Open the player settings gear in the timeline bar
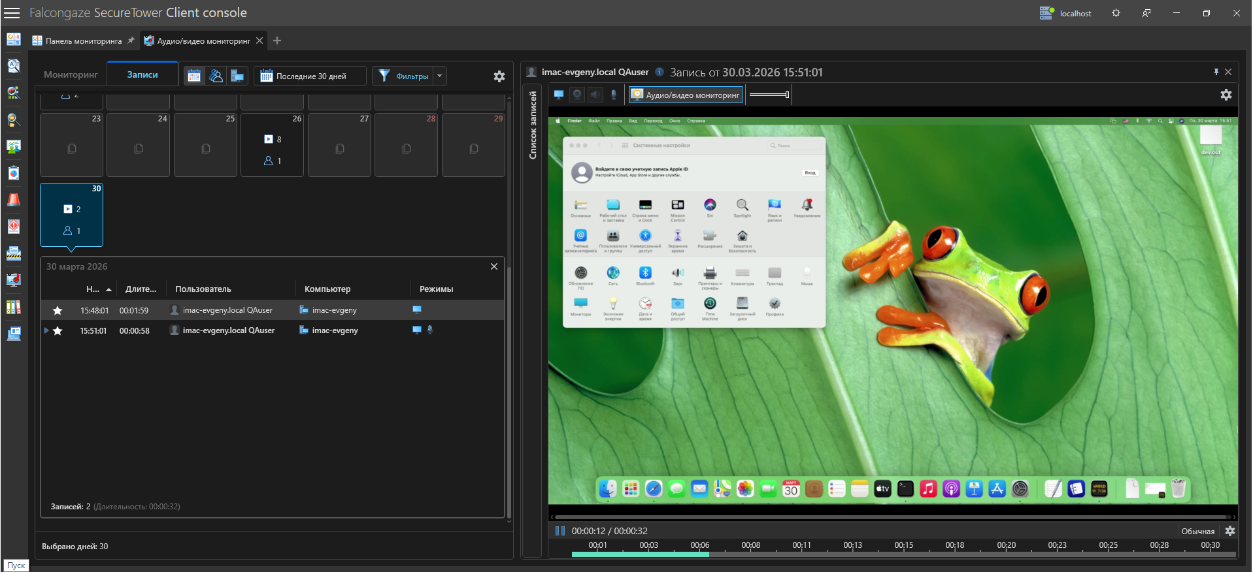 coord(1229,531)
